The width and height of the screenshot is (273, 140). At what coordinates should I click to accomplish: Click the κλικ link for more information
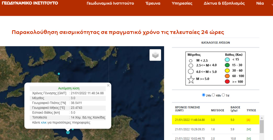pyautogui.click(x=44, y=122)
